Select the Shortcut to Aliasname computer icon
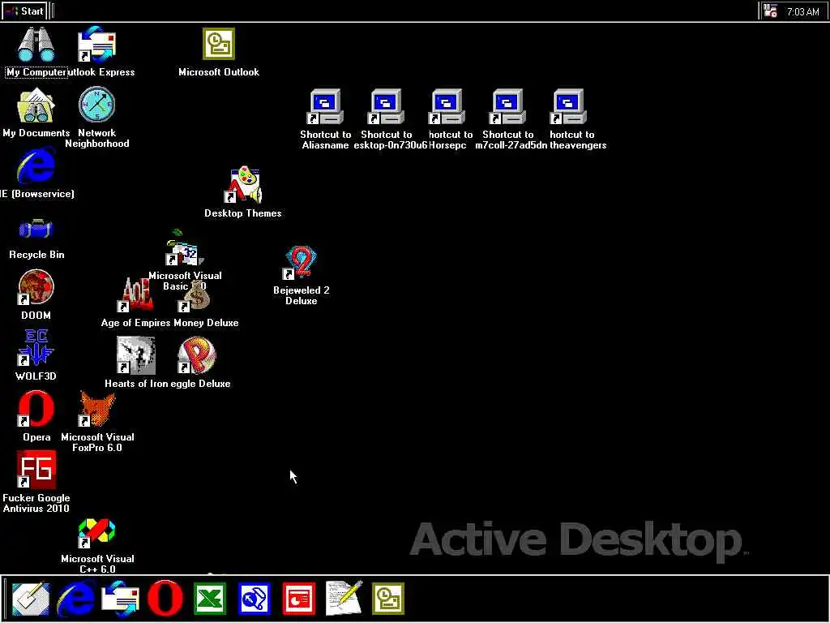This screenshot has height=623, width=830. 326,106
